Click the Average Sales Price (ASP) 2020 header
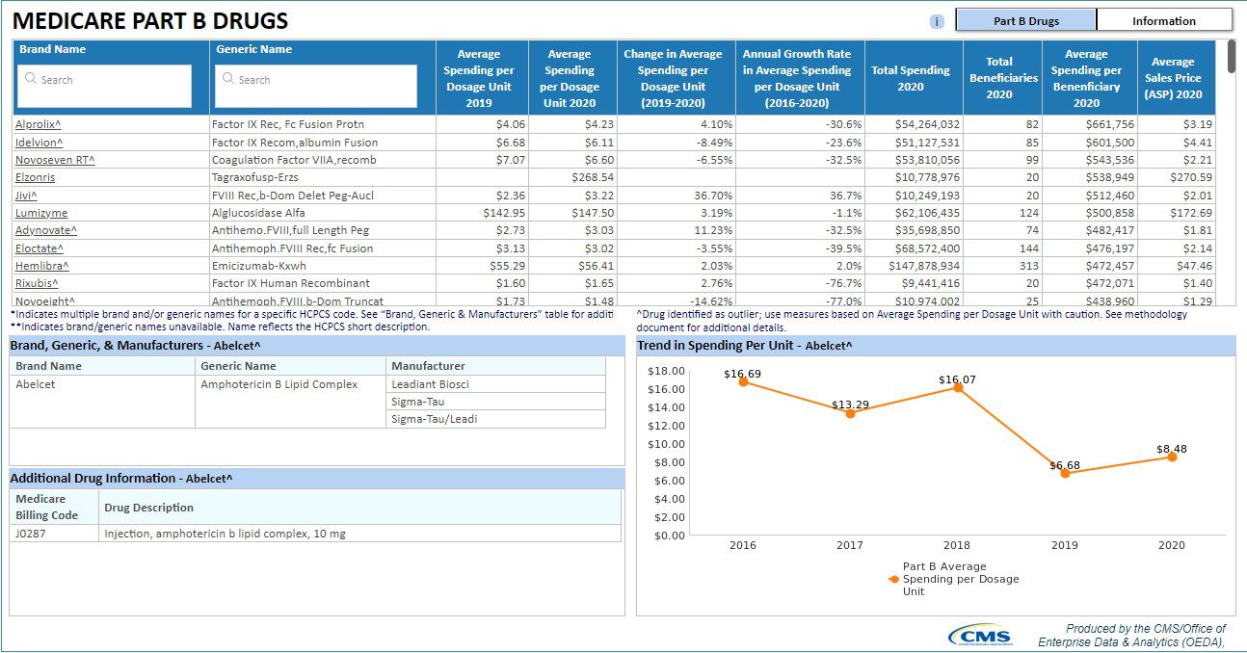This screenshot has width=1247, height=653. 1173,78
